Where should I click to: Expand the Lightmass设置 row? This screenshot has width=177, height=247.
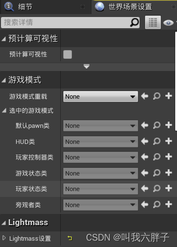tap(4, 238)
